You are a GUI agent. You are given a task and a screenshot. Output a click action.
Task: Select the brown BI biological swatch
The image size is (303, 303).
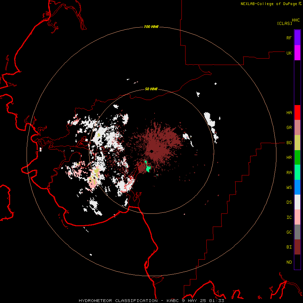[x=297, y=247]
